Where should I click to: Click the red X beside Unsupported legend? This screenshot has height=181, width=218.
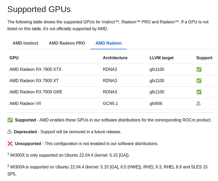click(x=10, y=144)
